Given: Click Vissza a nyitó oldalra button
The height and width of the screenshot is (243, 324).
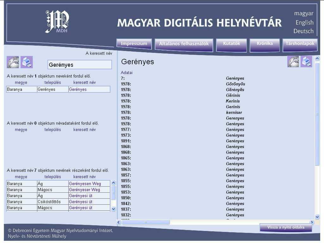Looking at the screenshot, I should pyautogui.click(x=286, y=227).
